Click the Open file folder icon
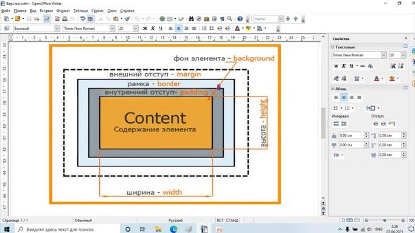415x233 pixels. [18, 19]
